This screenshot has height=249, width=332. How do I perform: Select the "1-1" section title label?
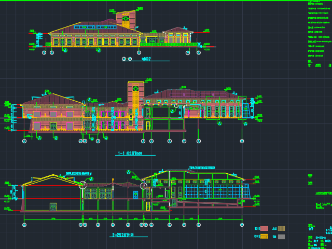pyautogui.click(x=130, y=154)
